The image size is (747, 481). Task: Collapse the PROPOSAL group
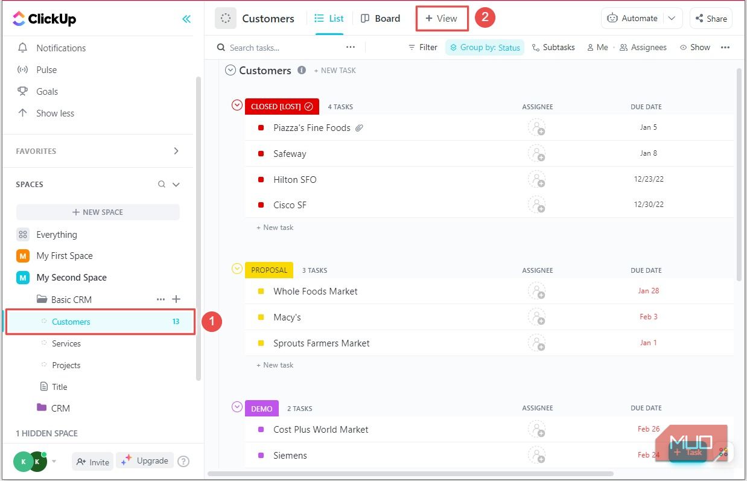(x=237, y=269)
